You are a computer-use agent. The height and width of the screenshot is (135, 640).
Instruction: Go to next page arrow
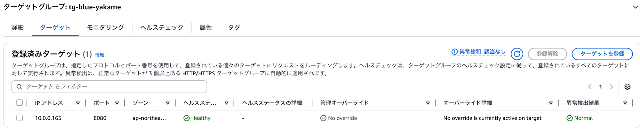[x=612, y=87]
